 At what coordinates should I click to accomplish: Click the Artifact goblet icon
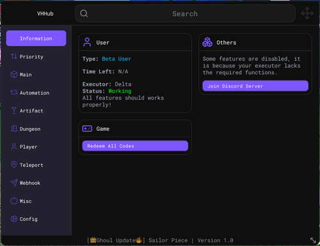point(14,111)
